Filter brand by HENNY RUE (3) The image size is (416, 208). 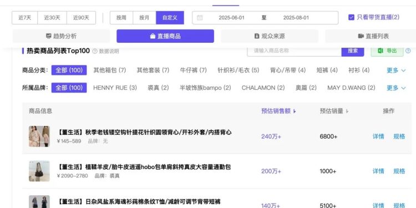pyautogui.click(x=115, y=88)
